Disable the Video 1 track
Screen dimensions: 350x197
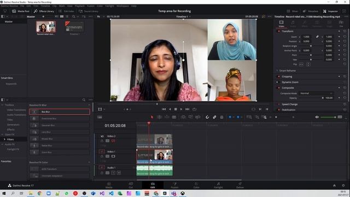pyautogui.click(x=113, y=157)
